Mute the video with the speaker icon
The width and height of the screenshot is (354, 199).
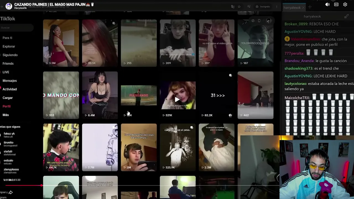[x=327, y=4]
